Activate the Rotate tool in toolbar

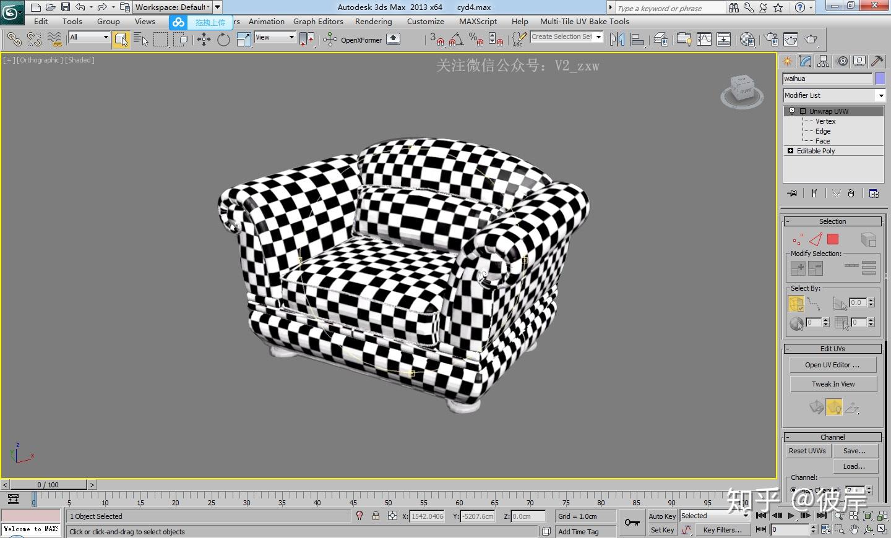[223, 40]
